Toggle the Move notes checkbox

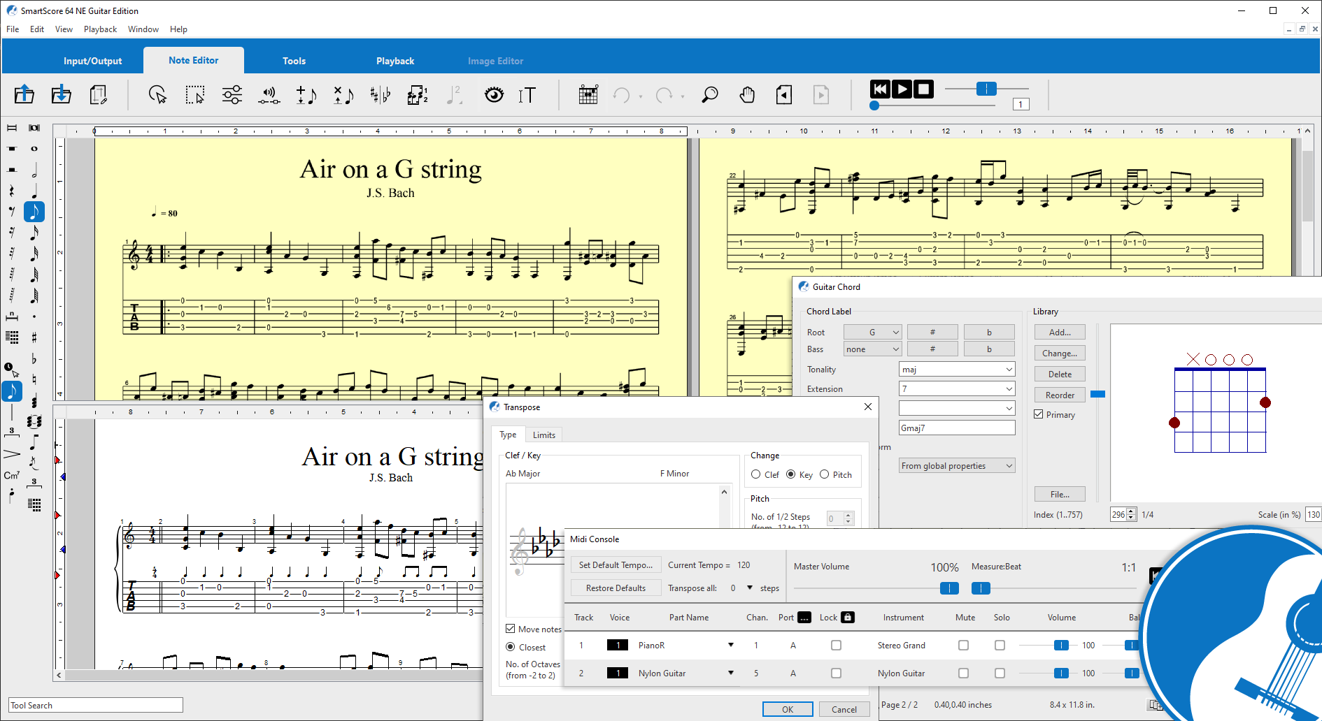511,629
